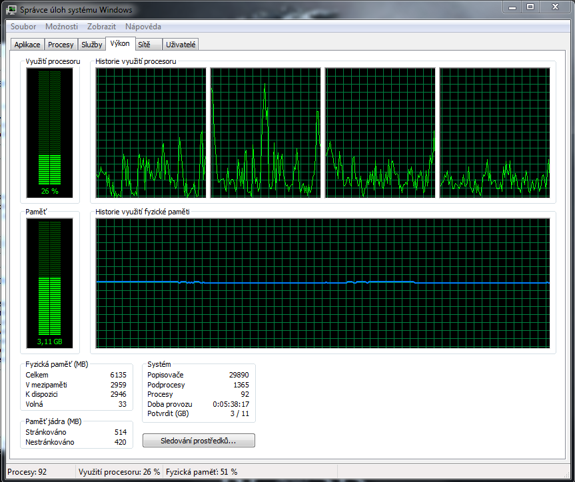This screenshot has width=575, height=482.
Task: Open the Nápověda menu
Action: [x=143, y=27]
